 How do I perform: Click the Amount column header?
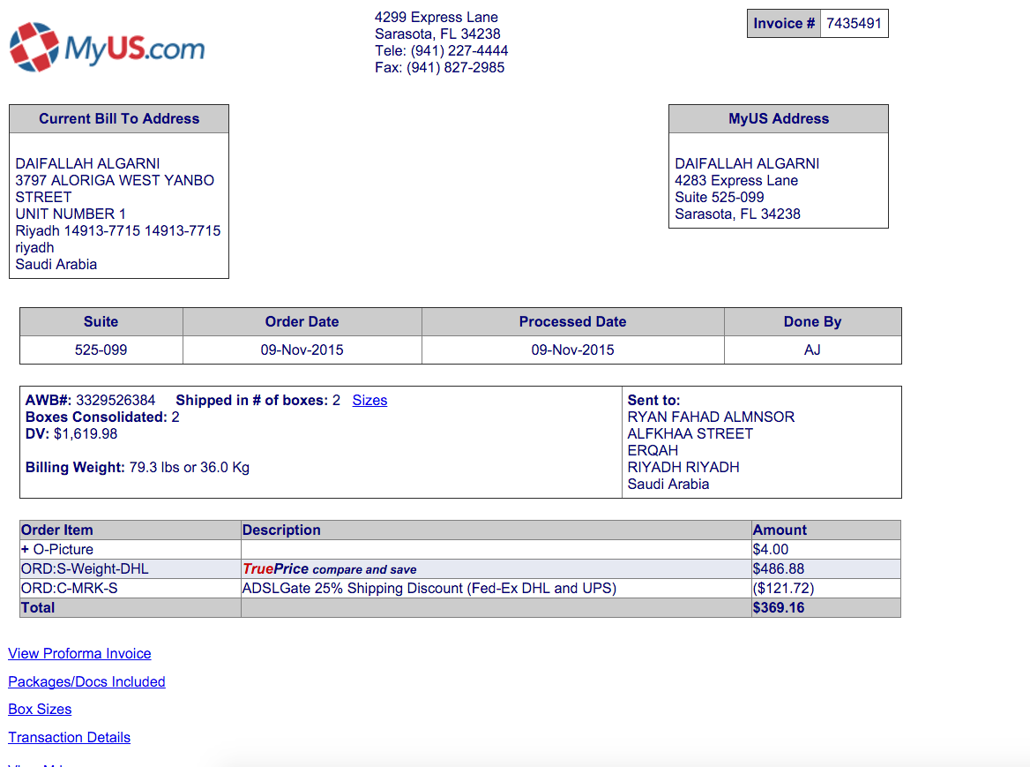[780, 530]
